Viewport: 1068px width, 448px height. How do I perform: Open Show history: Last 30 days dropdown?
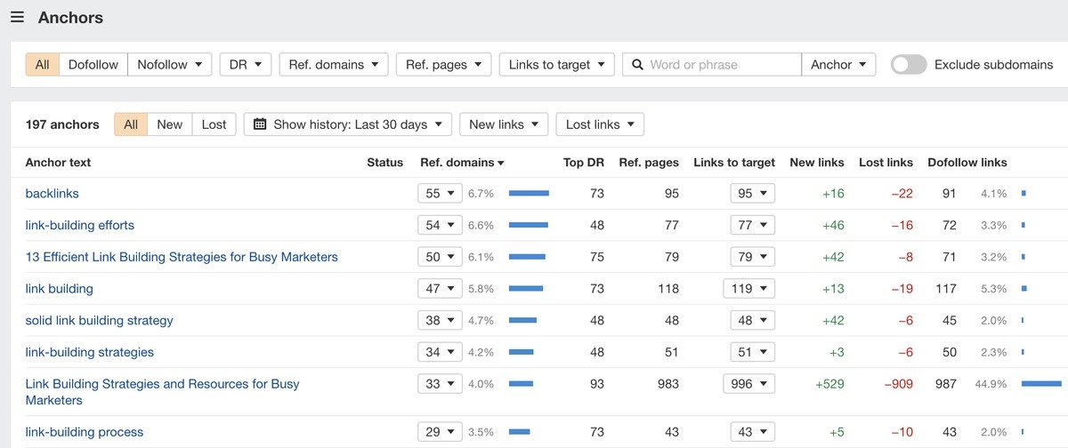point(348,124)
